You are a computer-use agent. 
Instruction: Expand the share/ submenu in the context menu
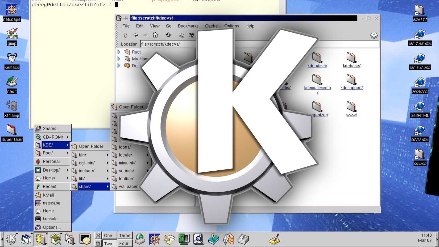90,186
